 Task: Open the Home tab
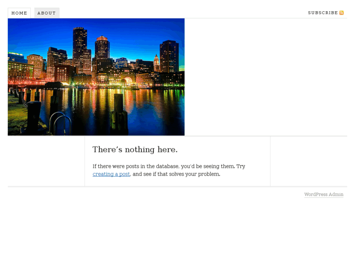[19, 13]
